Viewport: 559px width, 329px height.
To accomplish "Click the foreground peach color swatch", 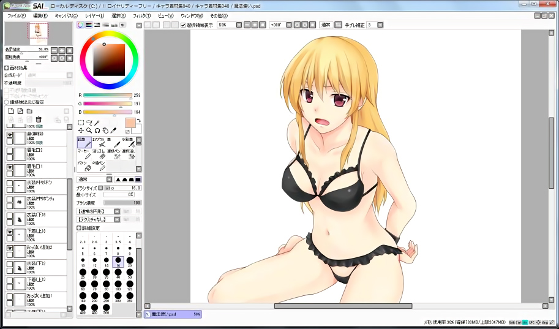I will pyautogui.click(x=129, y=123).
